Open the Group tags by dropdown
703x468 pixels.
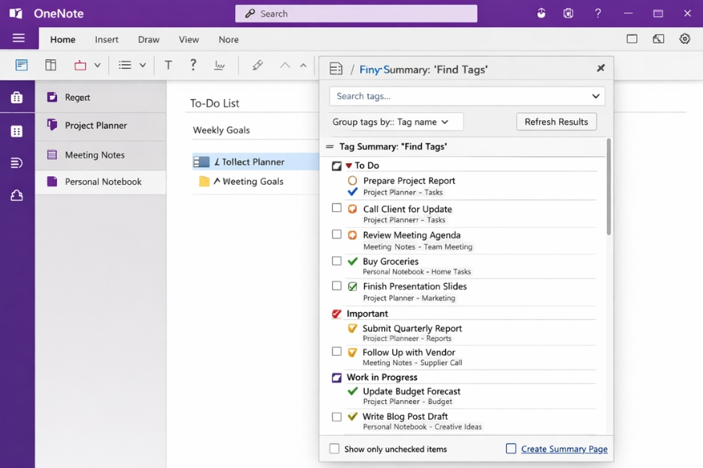pos(394,122)
